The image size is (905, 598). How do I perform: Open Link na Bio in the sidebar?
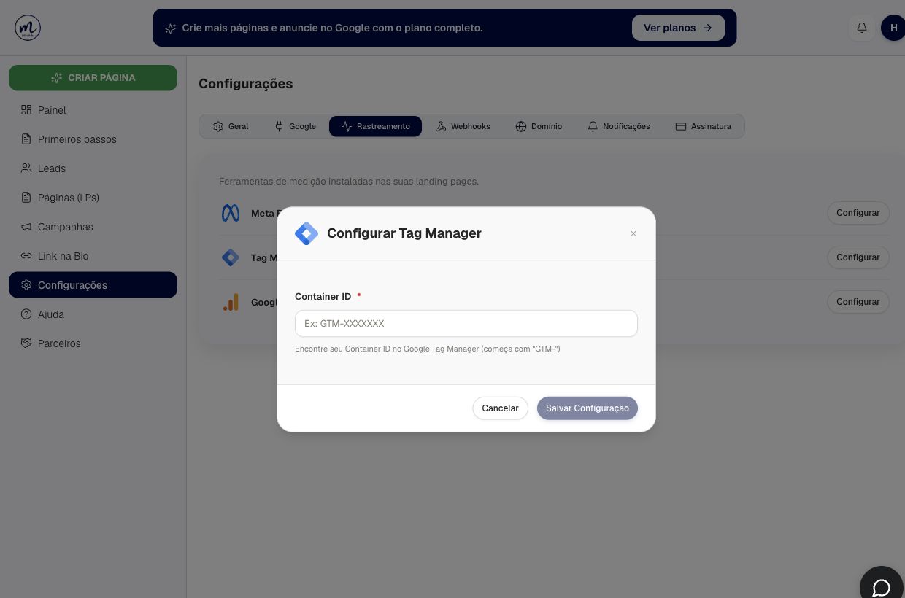pyautogui.click(x=93, y=256)
